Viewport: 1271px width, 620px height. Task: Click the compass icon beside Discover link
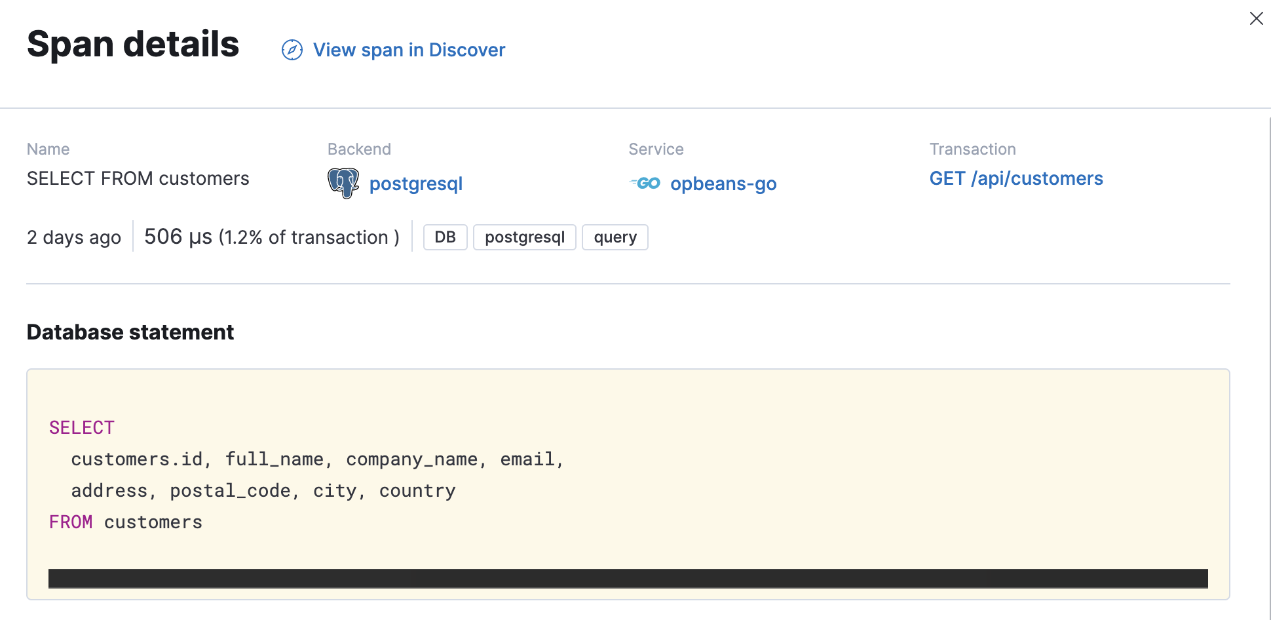pyautogui.click(x=292, y=49)
